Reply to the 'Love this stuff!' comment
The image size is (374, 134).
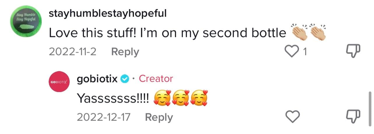tap(125, 52)
